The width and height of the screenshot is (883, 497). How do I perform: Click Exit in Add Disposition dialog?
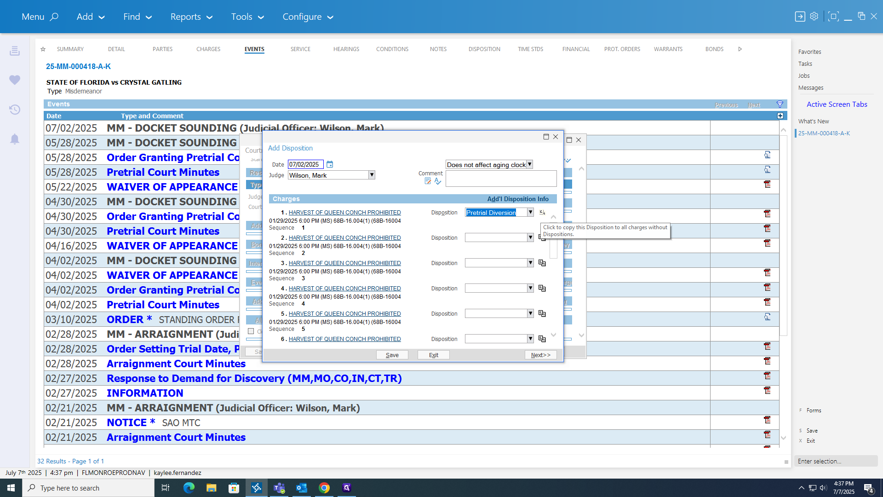[x=434, y=355]
